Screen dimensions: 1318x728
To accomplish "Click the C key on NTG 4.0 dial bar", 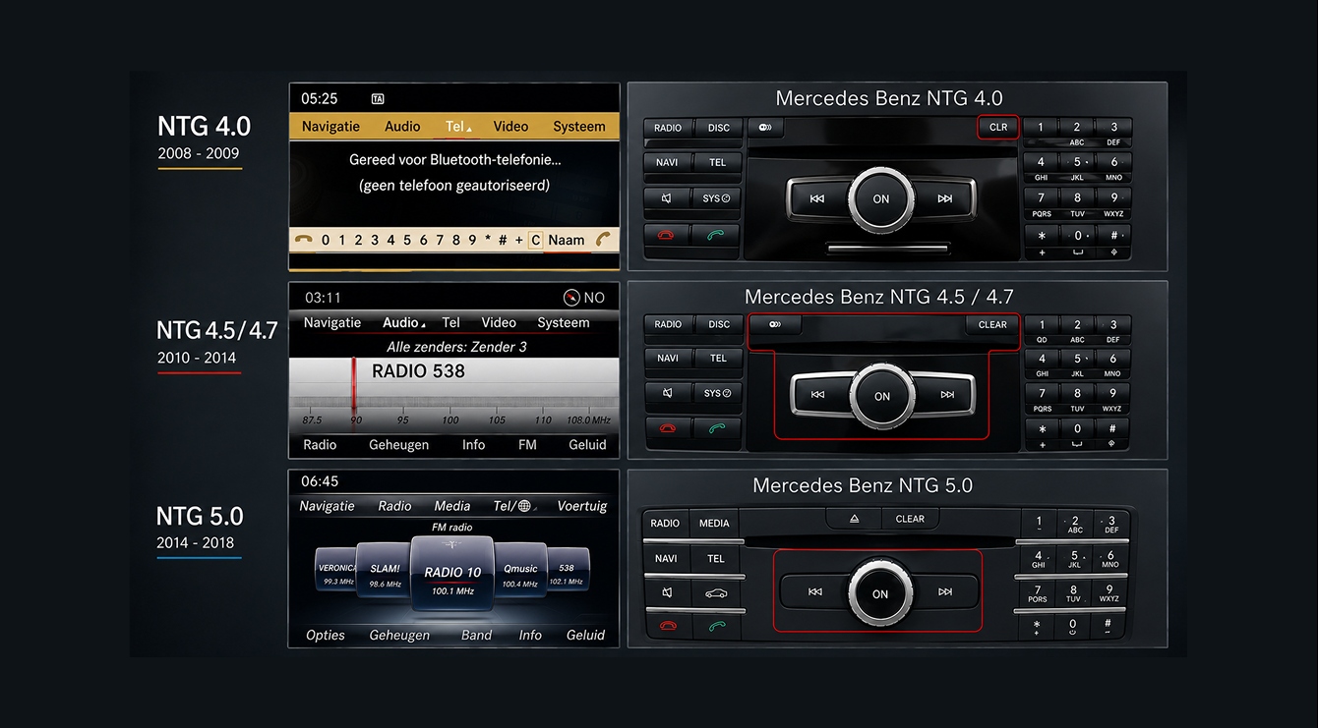I will [536, 240].
